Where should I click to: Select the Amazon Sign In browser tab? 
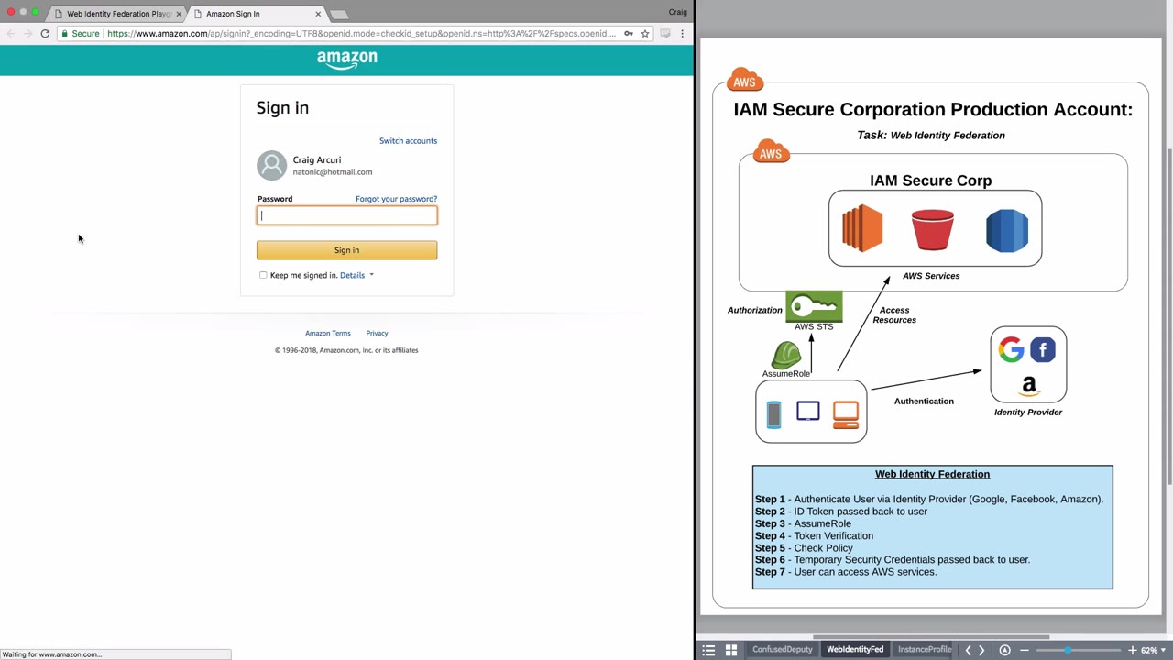pos(257,14)
